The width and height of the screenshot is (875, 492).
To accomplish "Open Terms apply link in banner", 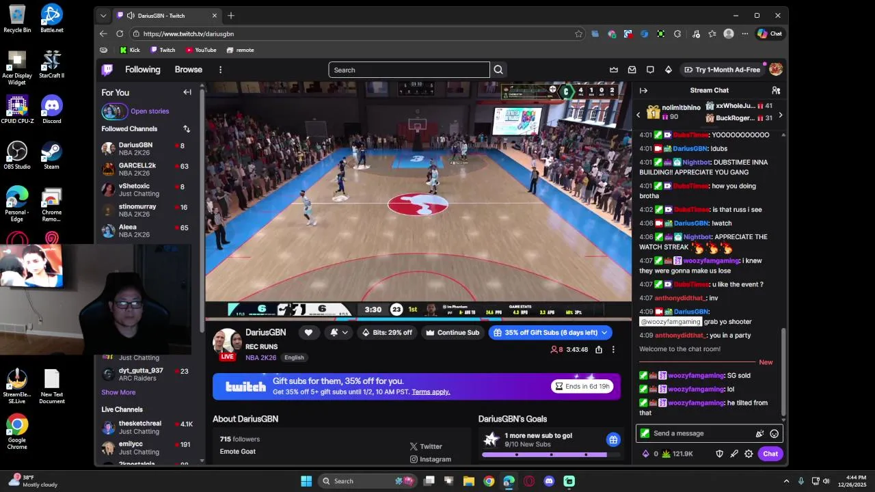I will pyautogui.click(x=431, y=392).
